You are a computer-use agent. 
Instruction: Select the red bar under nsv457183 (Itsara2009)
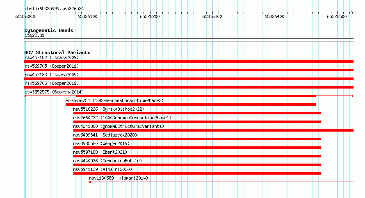pos(189,79)
